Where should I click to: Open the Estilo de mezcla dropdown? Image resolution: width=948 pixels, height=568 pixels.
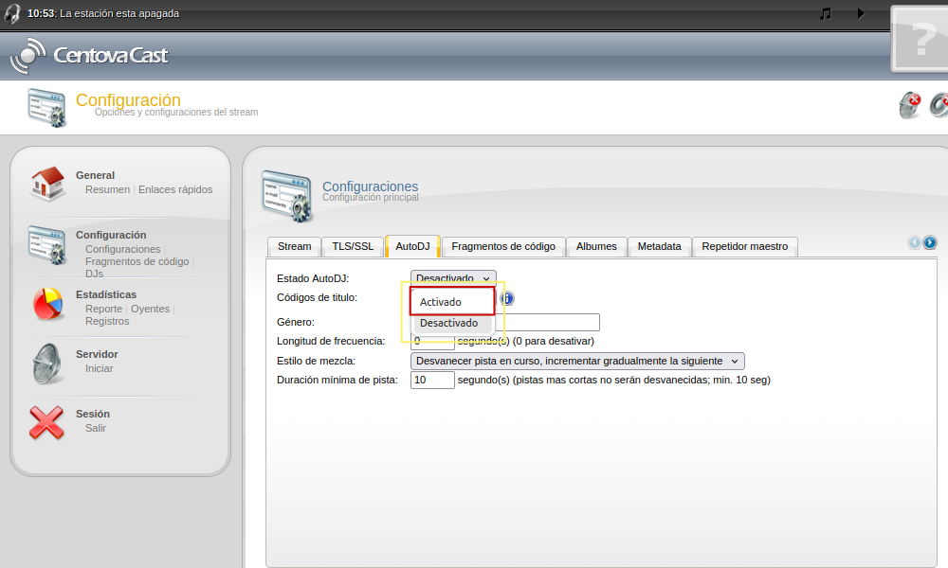(577, 361)
